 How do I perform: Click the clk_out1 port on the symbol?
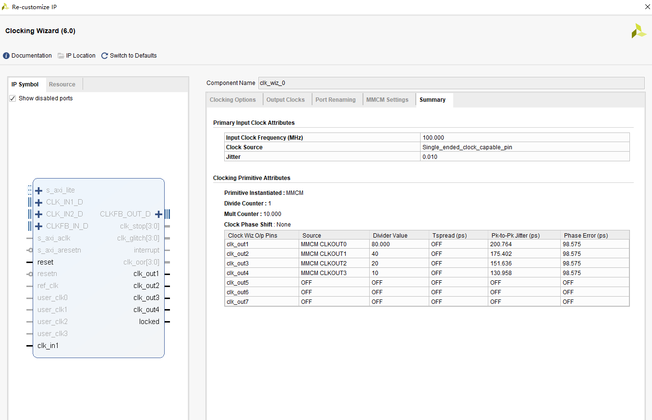146,274
